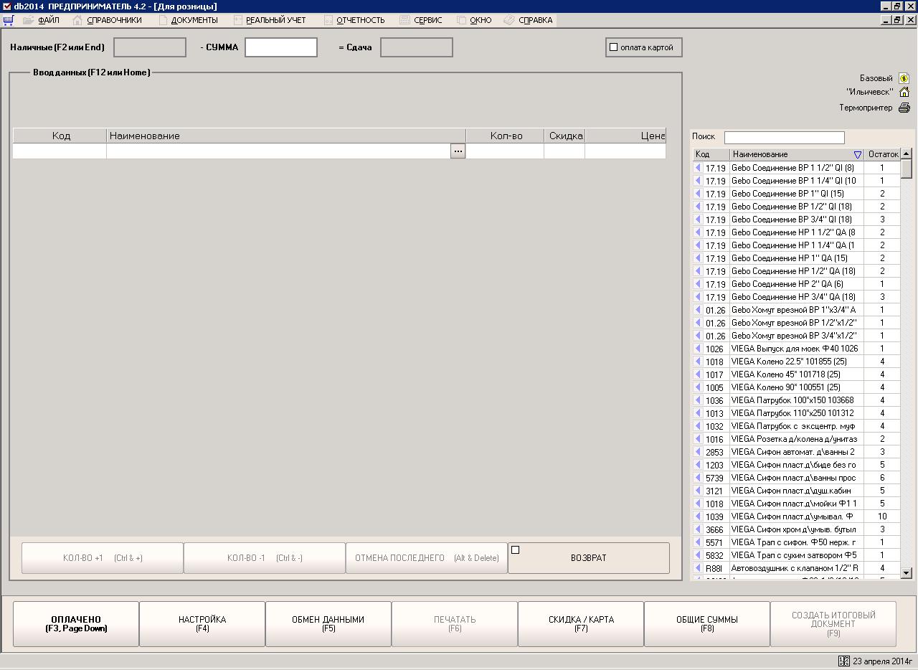Select row name "VIEGA Сифон пласт.д\биде без го"
918x670 pixels.
coord(794,465)
